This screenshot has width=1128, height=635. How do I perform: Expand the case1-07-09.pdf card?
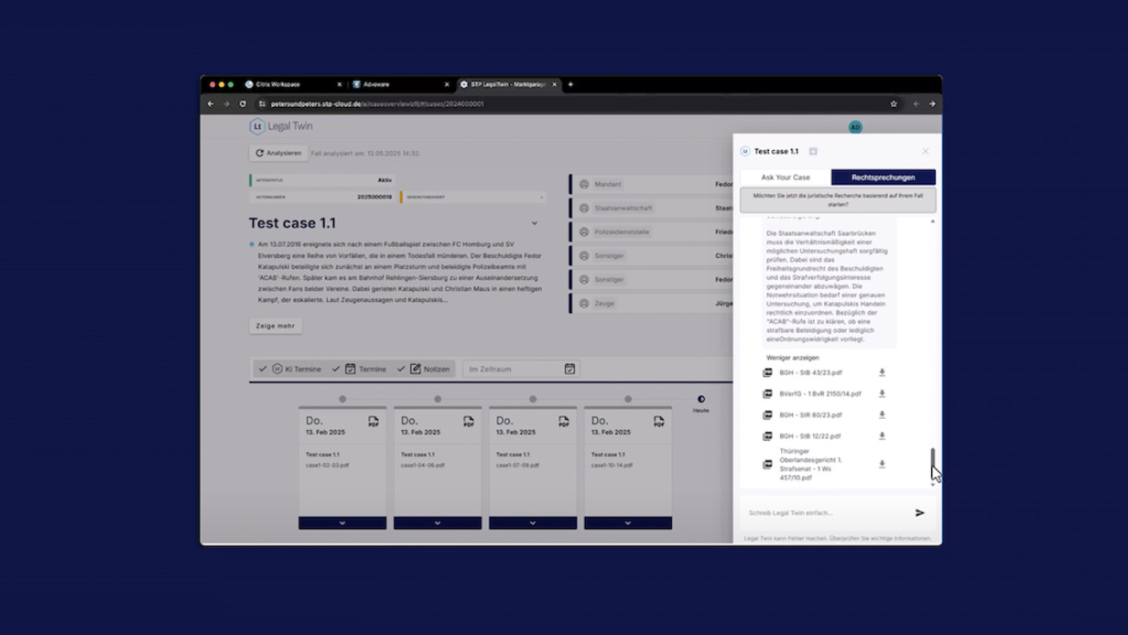tap(533, 522)
